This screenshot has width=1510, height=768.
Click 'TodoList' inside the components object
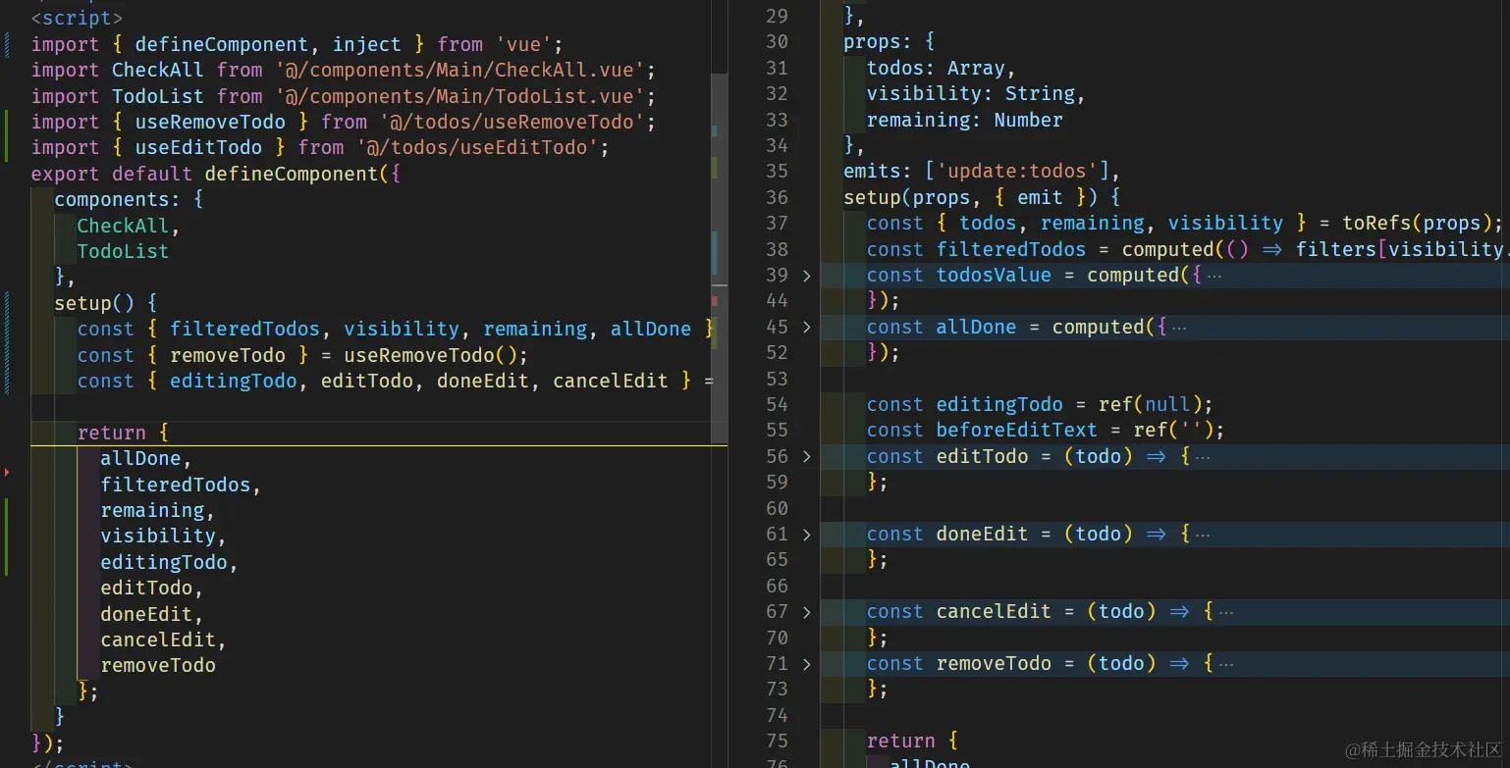[124, 251]
